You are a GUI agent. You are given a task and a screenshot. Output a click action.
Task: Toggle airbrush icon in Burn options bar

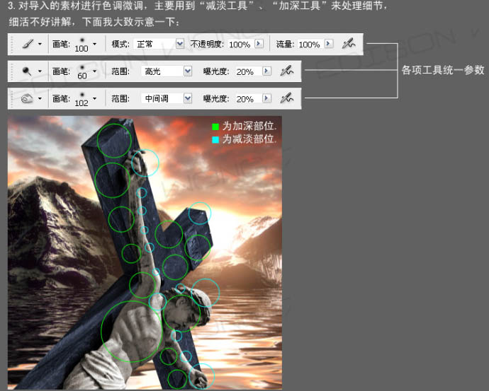point(286,98)
